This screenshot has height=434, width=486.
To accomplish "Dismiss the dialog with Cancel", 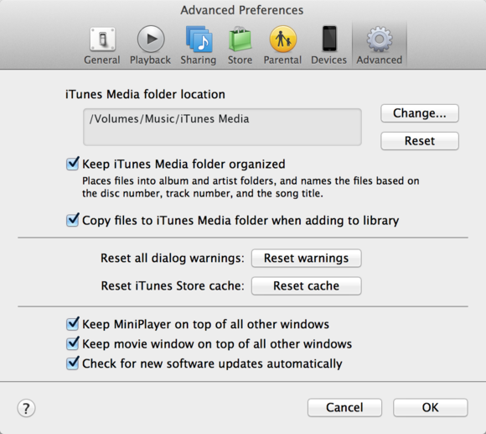I will coord(344,408).
